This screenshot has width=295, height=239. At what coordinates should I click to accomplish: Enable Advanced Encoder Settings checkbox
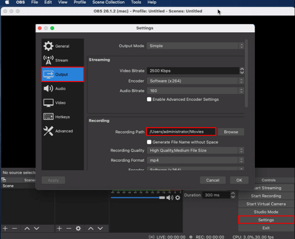pos(149,100)
